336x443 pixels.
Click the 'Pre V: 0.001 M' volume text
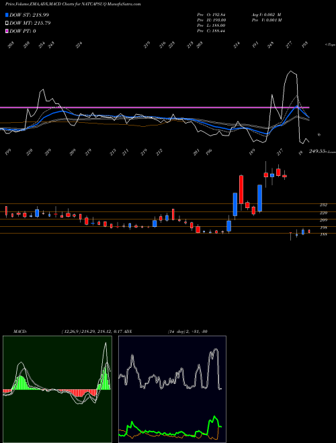(x=267, y=20)
